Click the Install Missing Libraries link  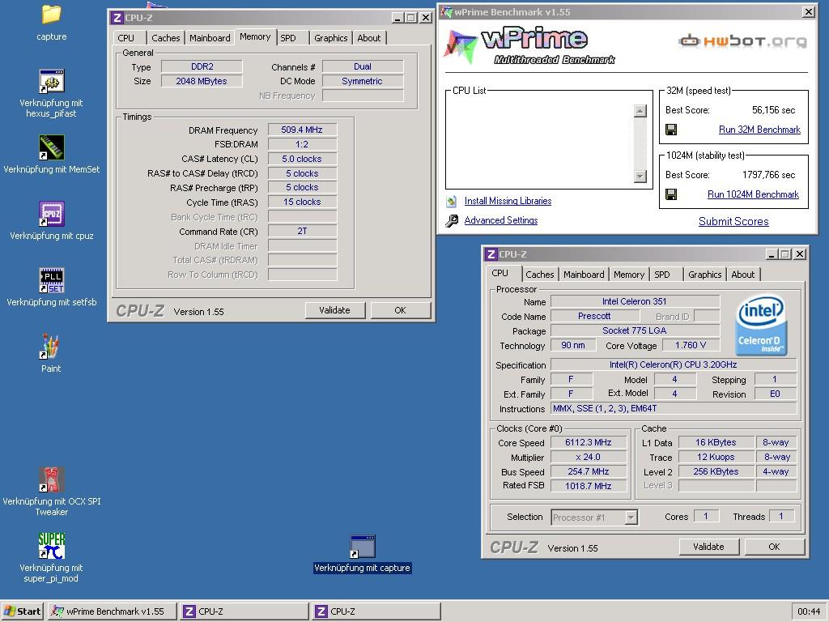coord(508,201)
